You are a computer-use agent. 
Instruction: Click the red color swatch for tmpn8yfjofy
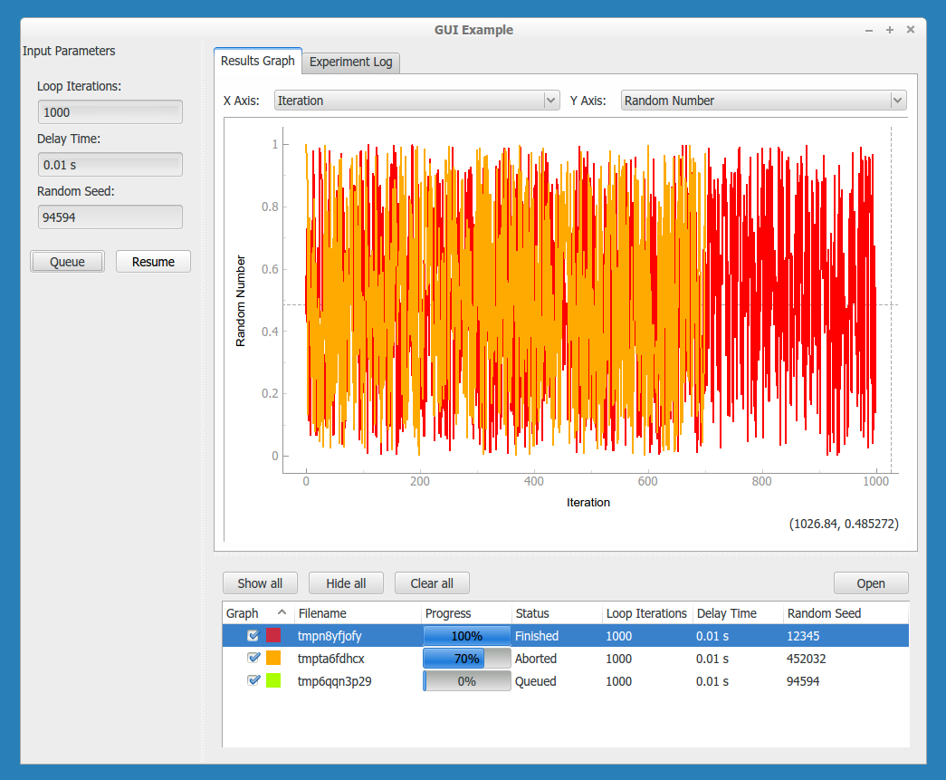coord(272,636)
